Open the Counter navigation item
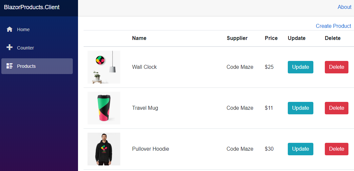The image size is (354, 171). click(x=25, y=48)
